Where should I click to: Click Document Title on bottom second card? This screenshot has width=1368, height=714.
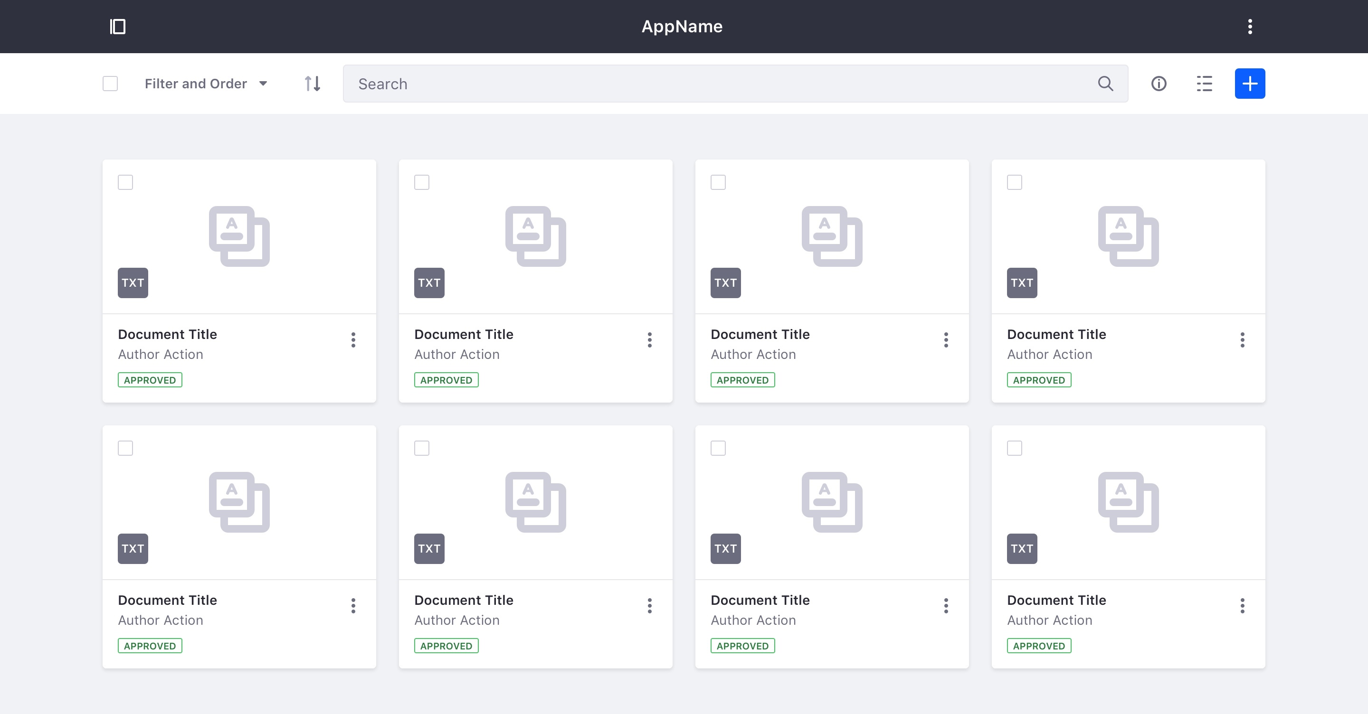click(464, 600)
